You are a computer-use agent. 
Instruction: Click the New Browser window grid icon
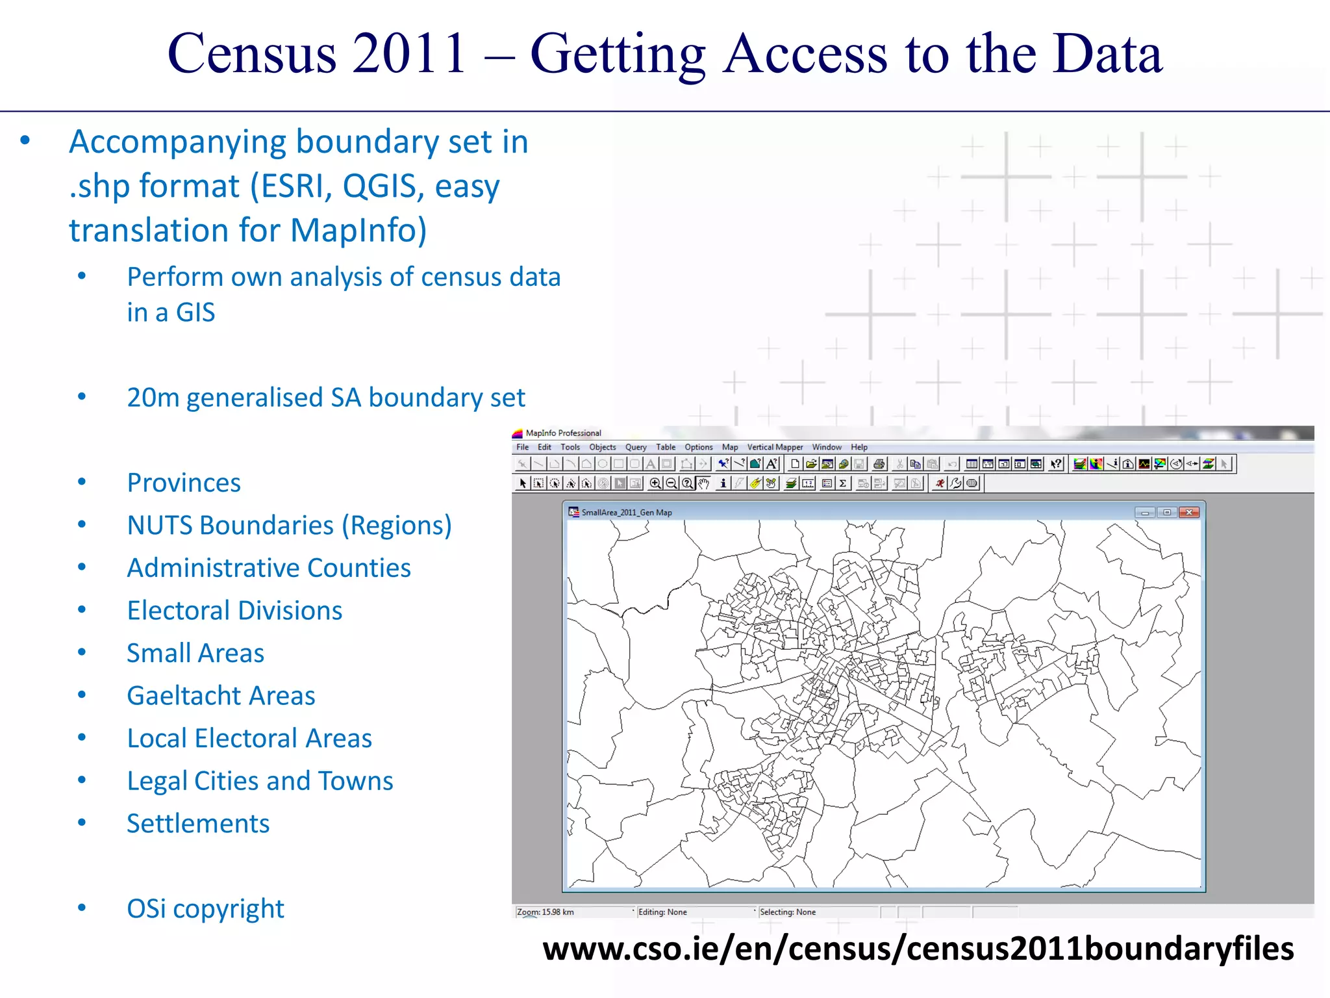coord(972,464)
